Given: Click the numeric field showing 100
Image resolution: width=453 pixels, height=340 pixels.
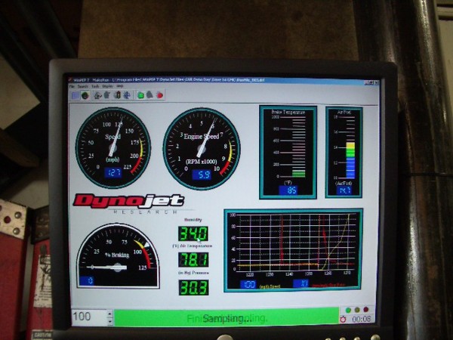Looking at the screenshot, I should [89, 317].
